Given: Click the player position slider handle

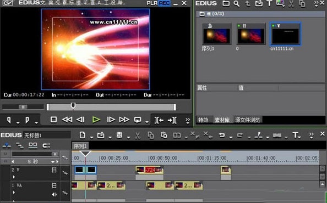Looking at the screenshot, I should click(73, 105).
